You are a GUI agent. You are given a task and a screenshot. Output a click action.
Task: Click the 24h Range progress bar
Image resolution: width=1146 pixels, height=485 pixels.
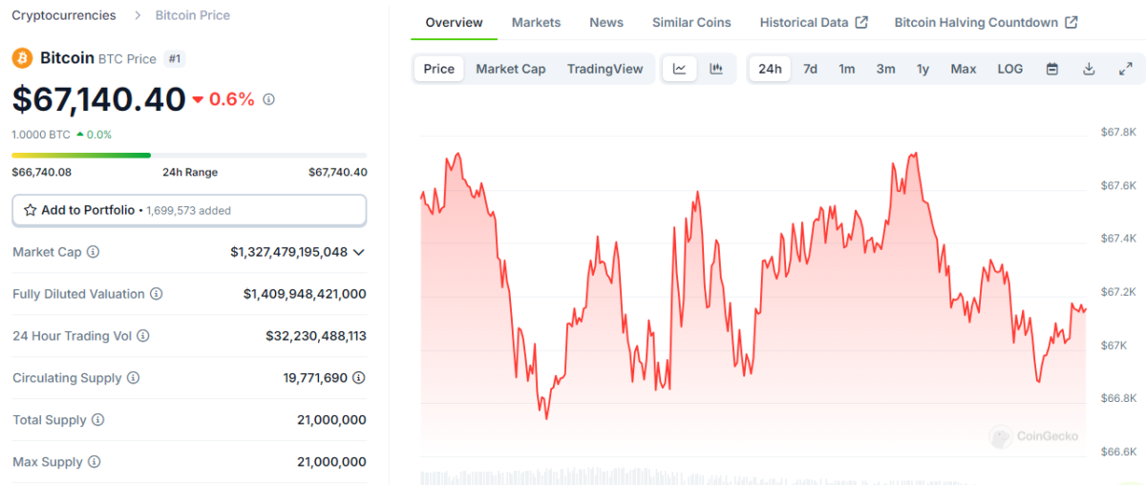(x=189, y=155)
